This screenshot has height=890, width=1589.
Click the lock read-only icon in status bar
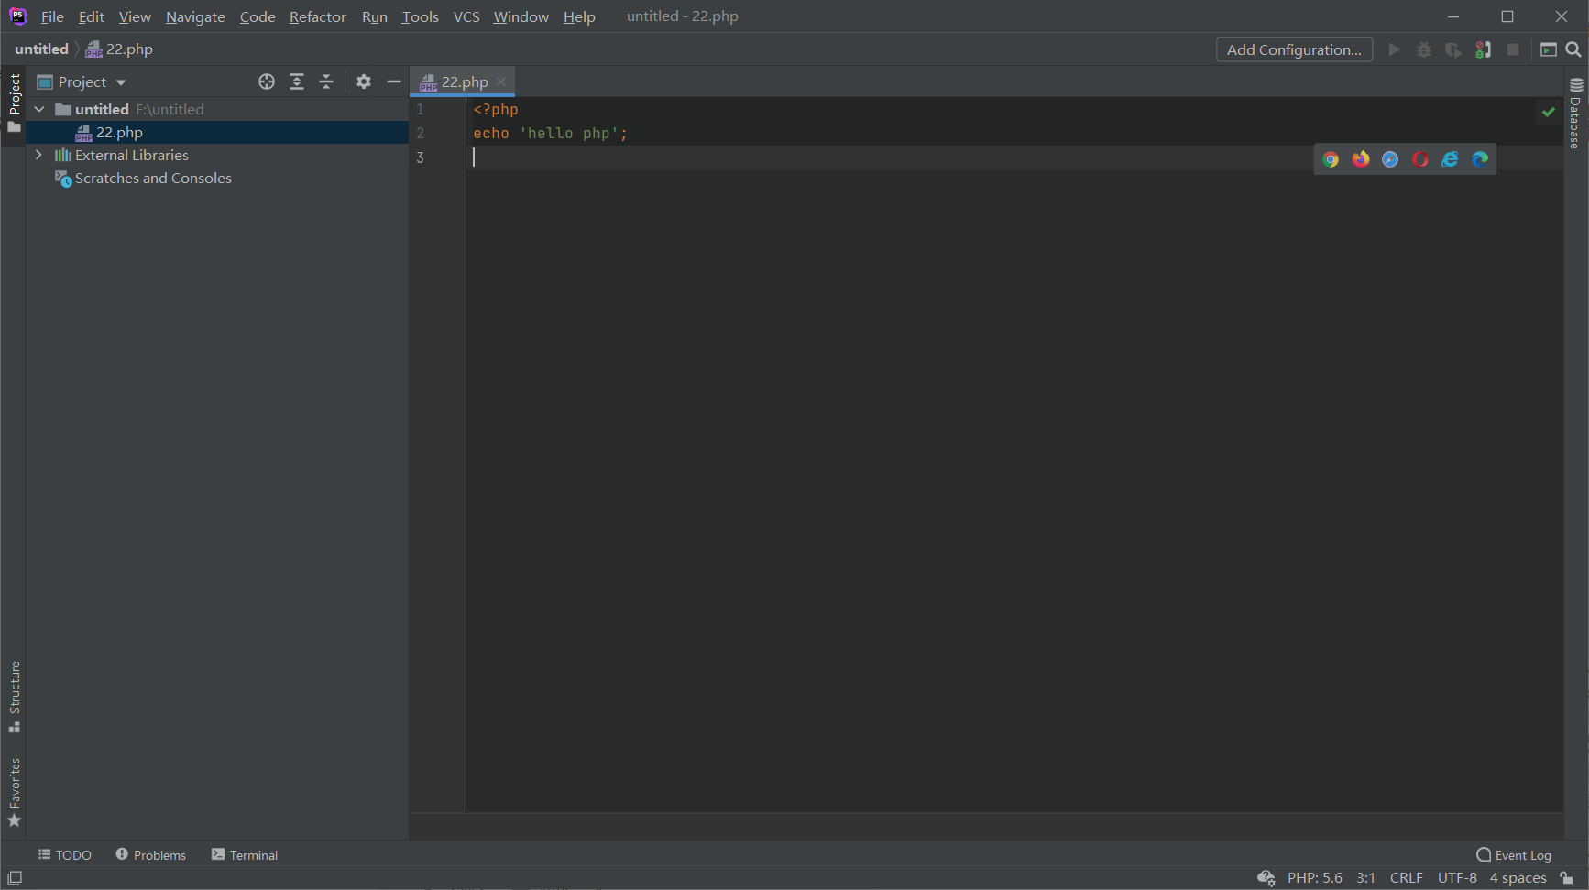point(1567,878)
